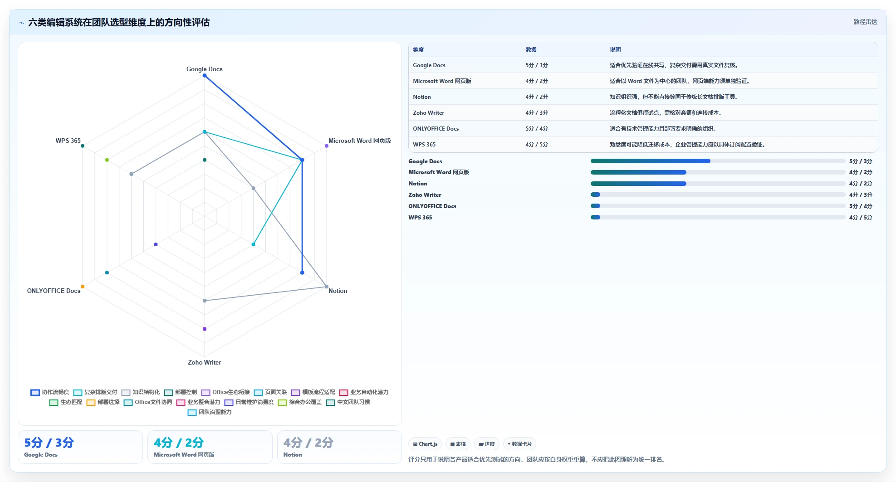Hide the 模板流程适配 legend series
The height and width of the screenshot is (482, 896).
[313, 392]
